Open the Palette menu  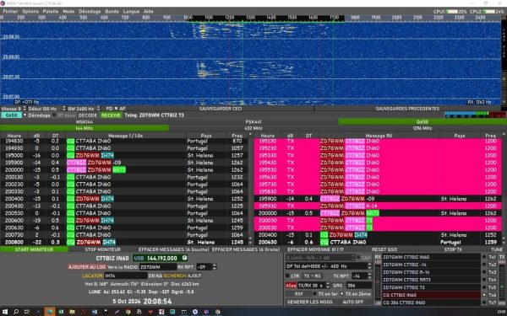51,11
